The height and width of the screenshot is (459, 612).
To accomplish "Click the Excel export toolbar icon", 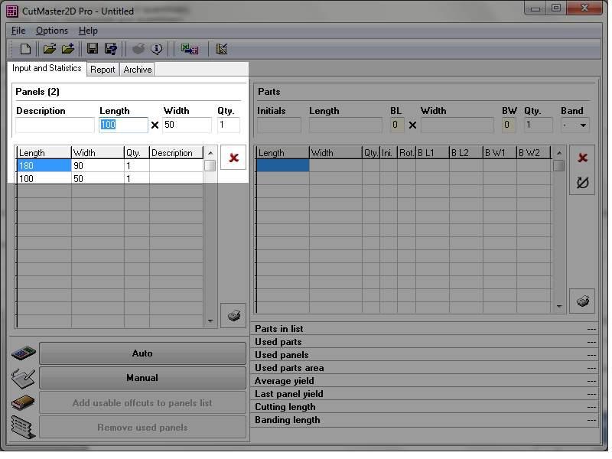I will (x=189, y=49).
